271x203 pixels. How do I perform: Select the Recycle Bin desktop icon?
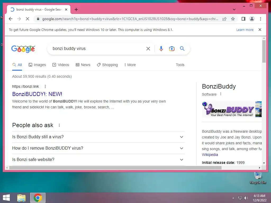[x=258, y=178]
